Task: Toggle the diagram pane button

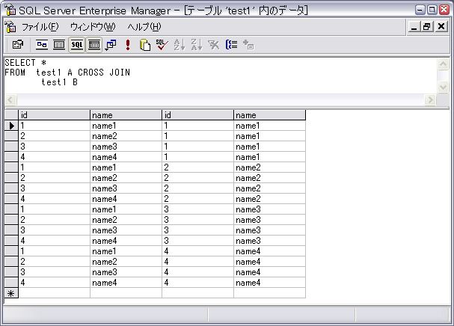Action: click(43, 45)
